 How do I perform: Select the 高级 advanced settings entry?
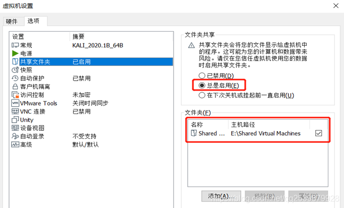tap(91, 144)
